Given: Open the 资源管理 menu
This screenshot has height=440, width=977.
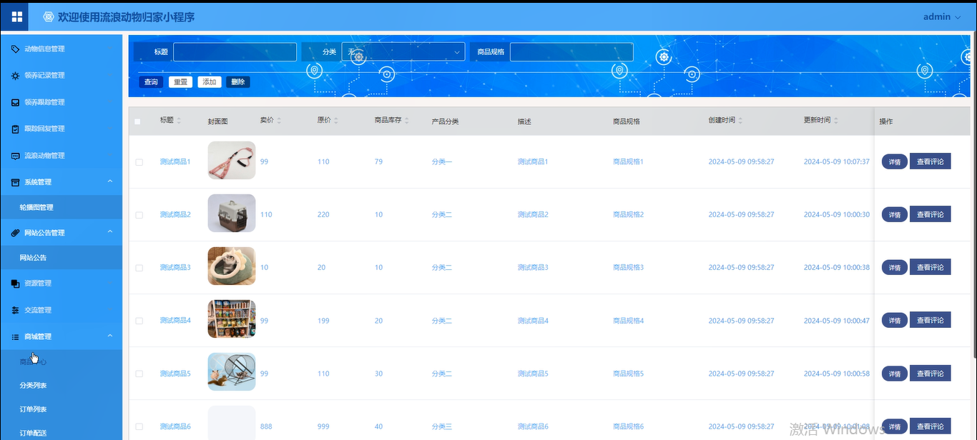Looking at the screenshot, I should pos(62,284).
